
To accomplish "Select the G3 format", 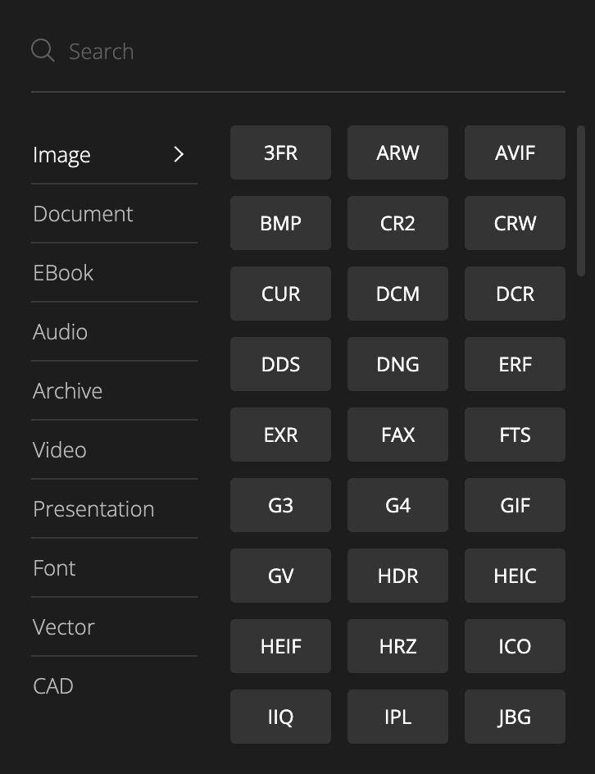I will [281, 505].
